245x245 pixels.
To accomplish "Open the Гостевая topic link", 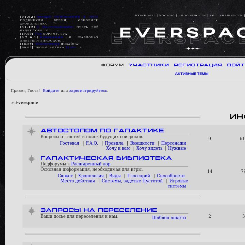I will coord(69,143).
